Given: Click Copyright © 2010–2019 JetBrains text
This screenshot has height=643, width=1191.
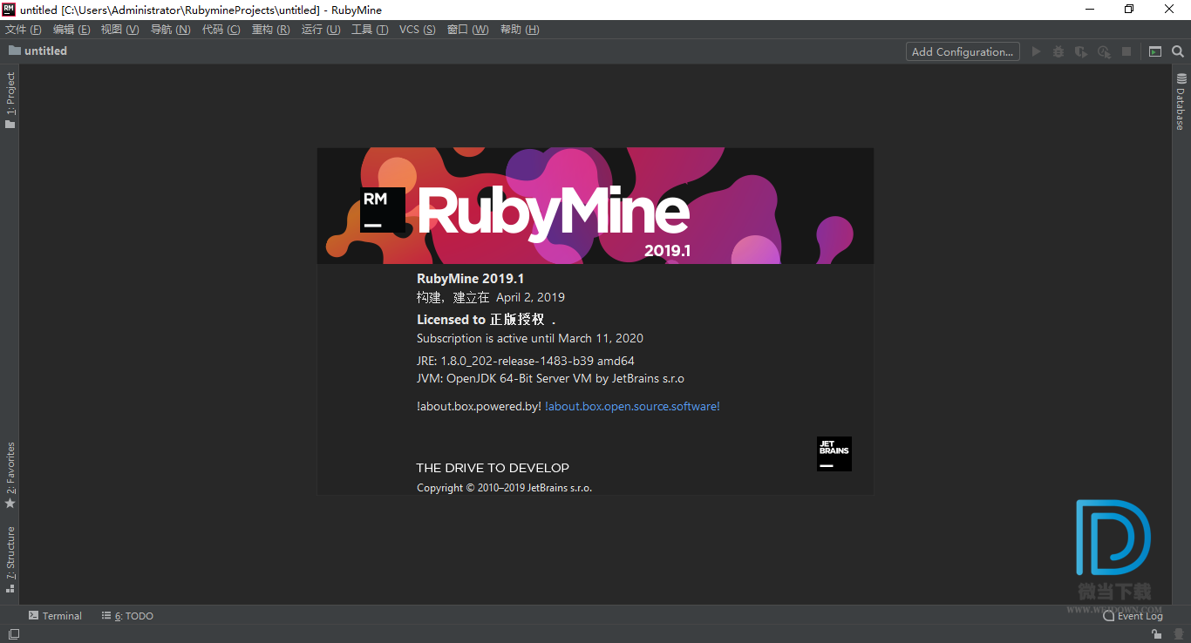Looking at the screenshot, I should click(x=504, y=488).
